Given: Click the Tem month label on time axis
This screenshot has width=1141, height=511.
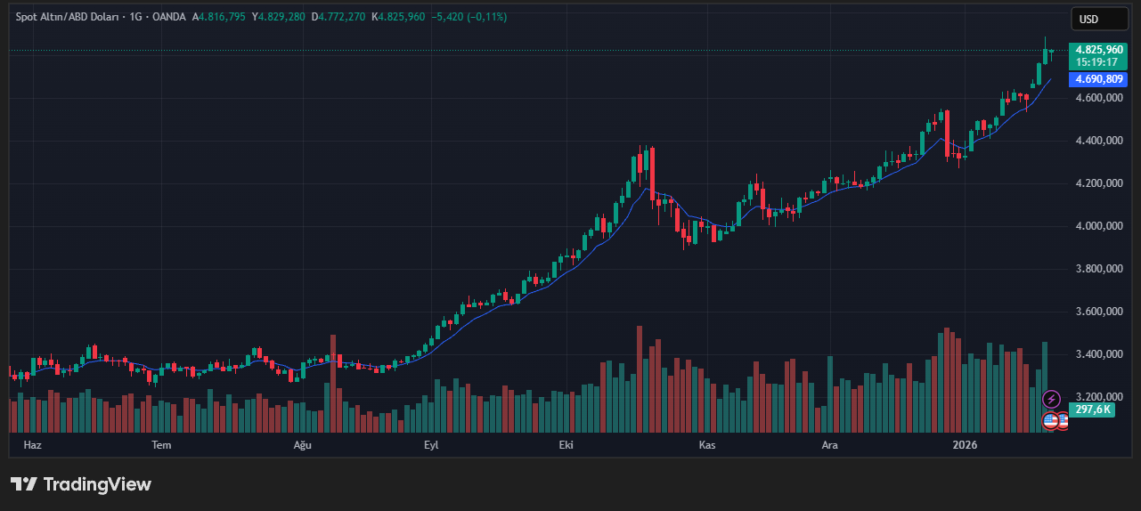Looking at the screenshot, I should click(161, 444).
